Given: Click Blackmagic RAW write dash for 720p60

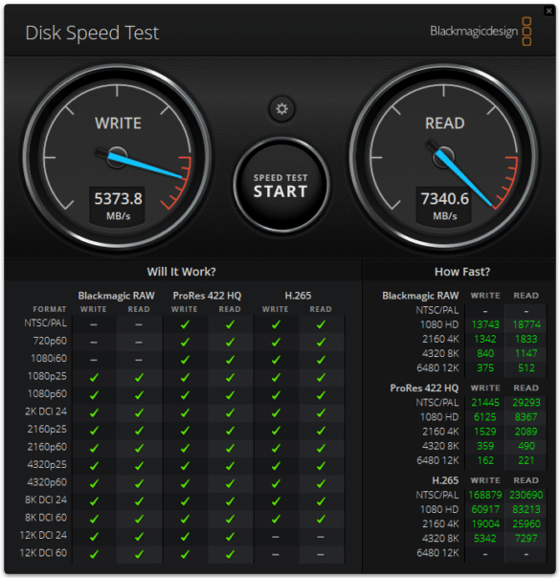Looking at the screenshot, I should point(94,343).
